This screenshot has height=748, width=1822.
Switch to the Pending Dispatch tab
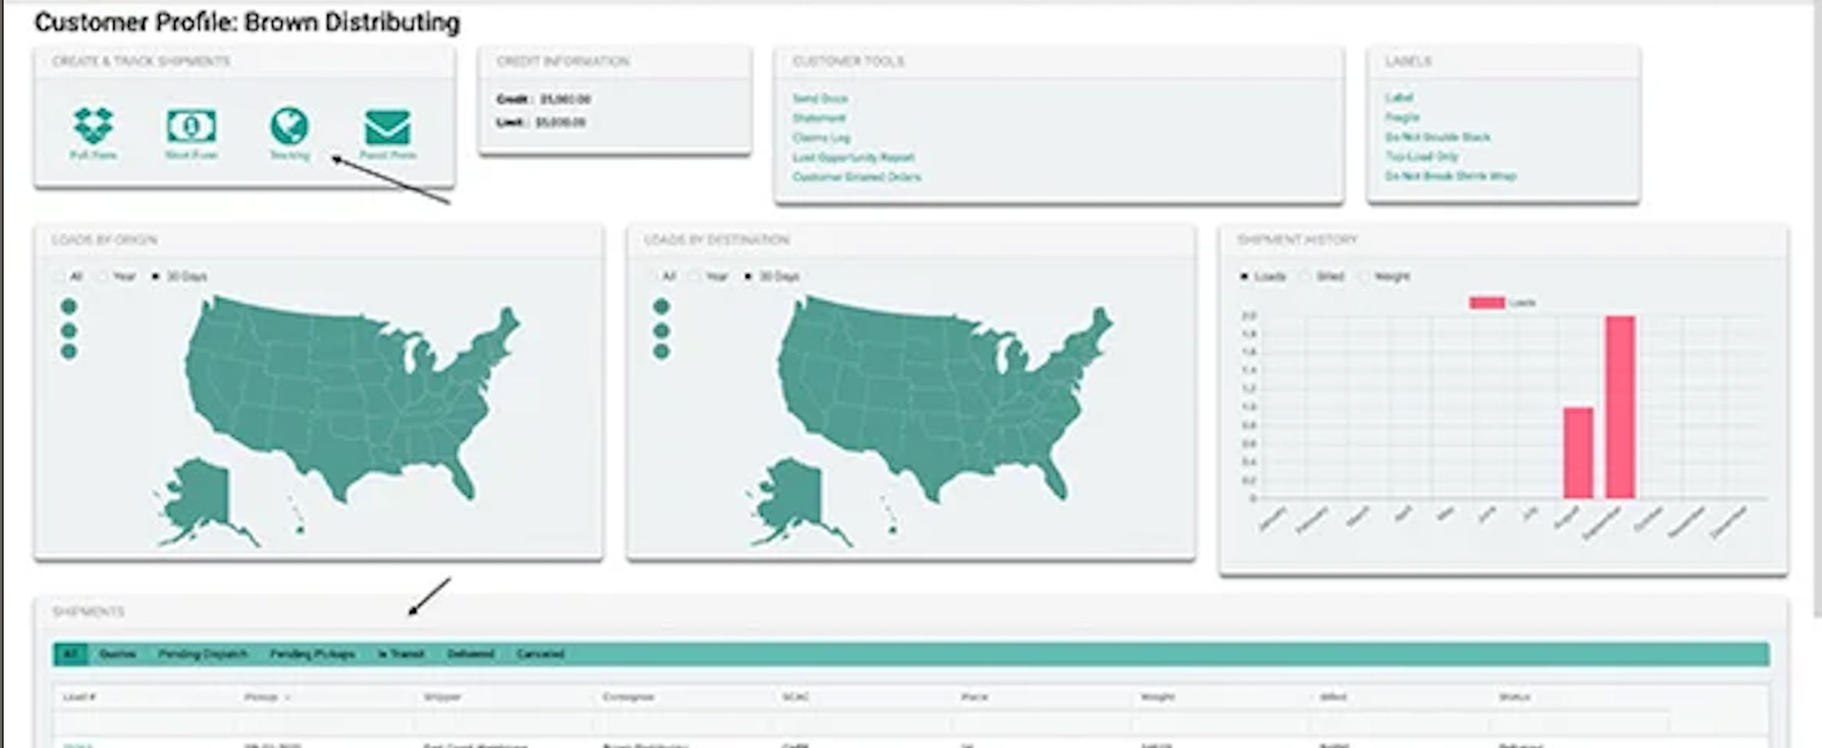click(x=203, y=654)
